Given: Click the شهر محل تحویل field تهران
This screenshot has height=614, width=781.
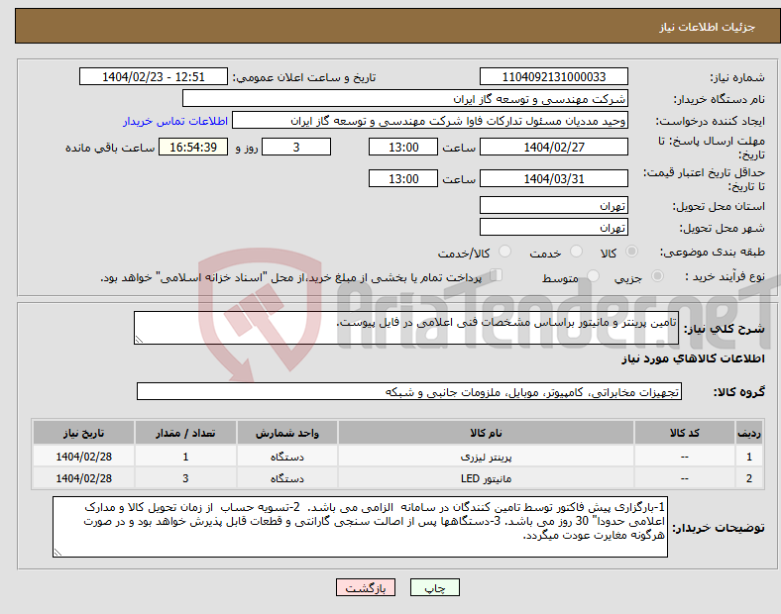Looking at the screenshot, I should 553,227.
